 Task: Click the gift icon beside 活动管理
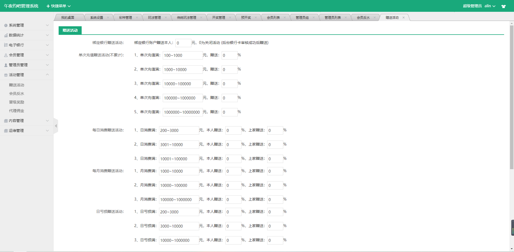point(6,75)
